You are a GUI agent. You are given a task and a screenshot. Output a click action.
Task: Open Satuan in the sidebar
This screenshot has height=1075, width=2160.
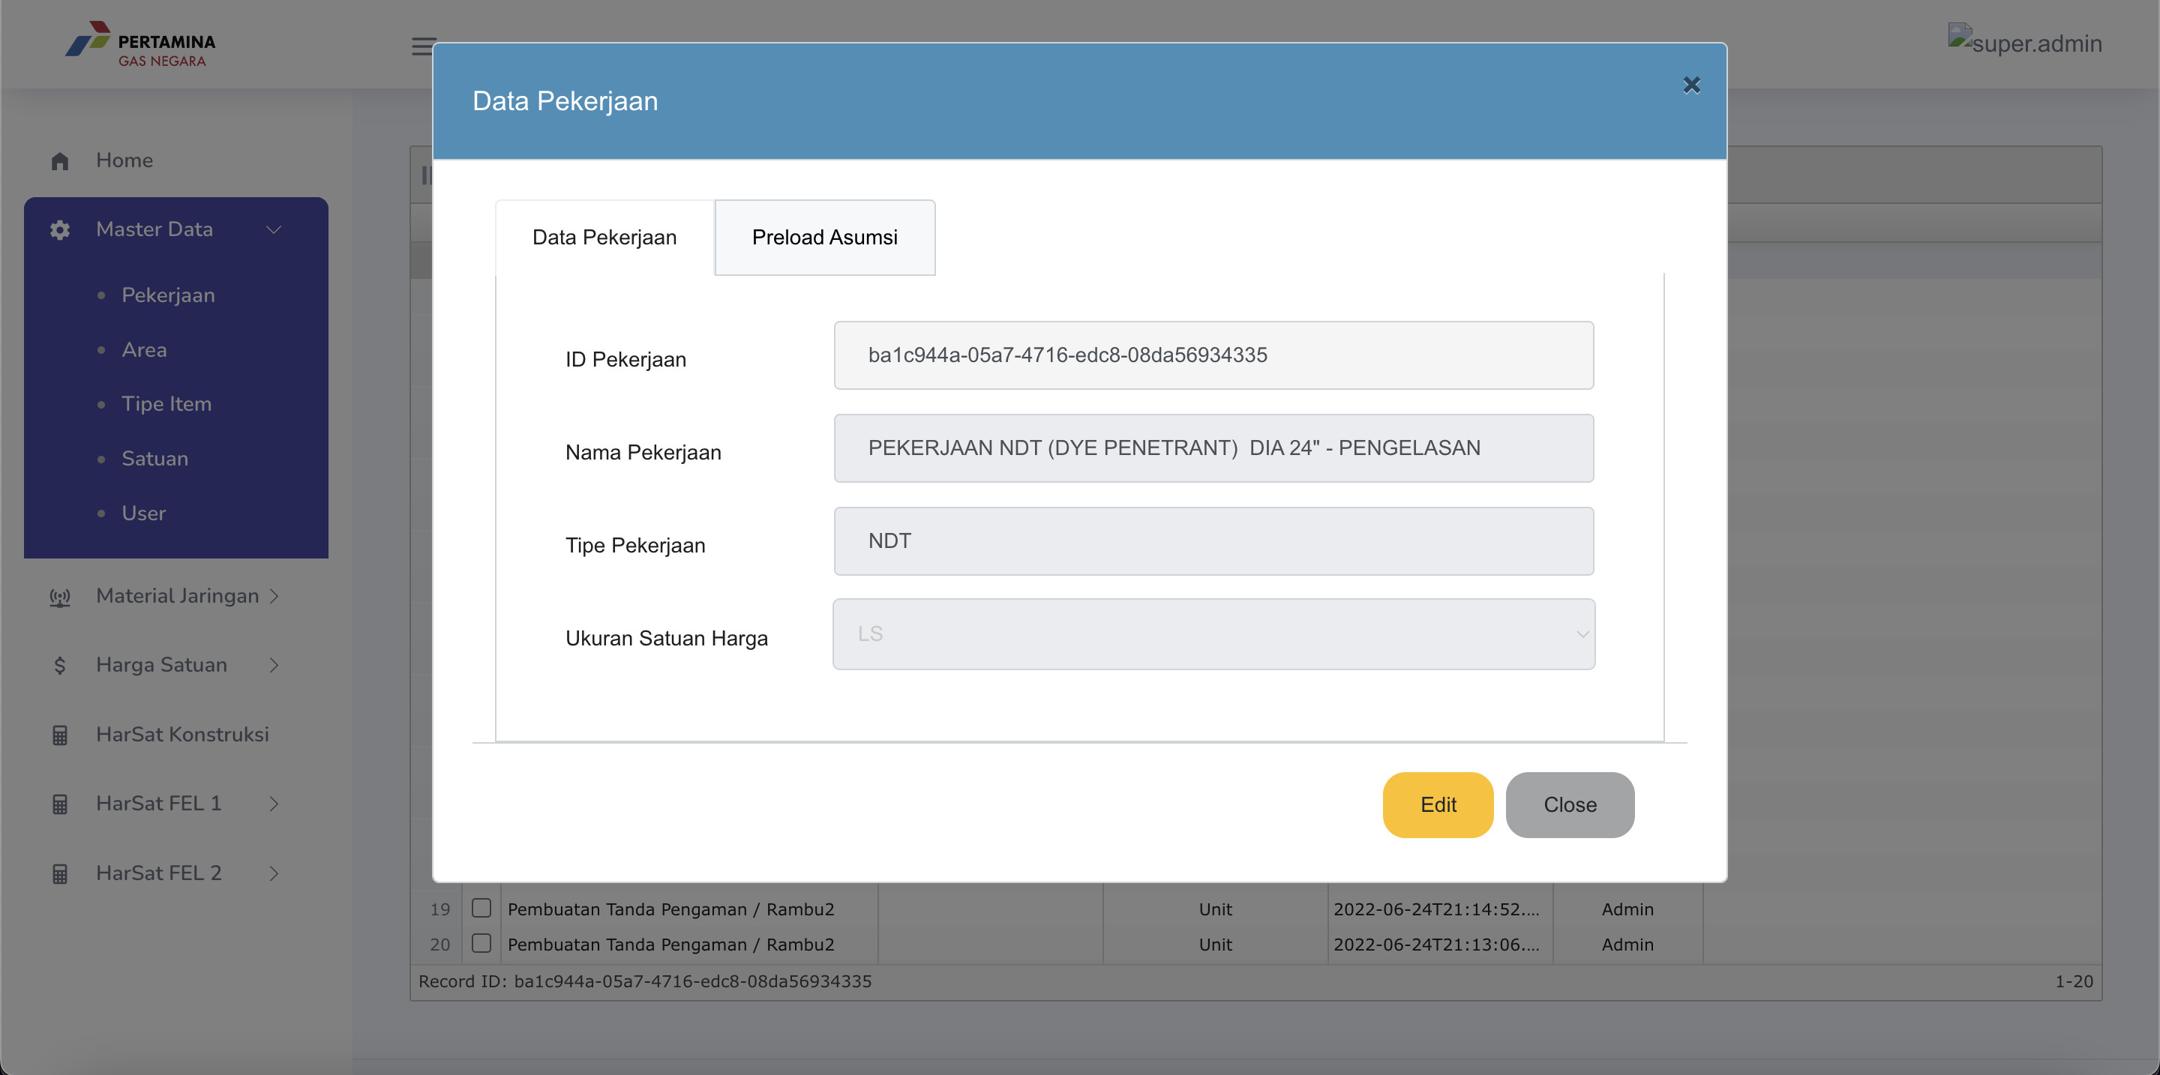click(x=155, y=458)
